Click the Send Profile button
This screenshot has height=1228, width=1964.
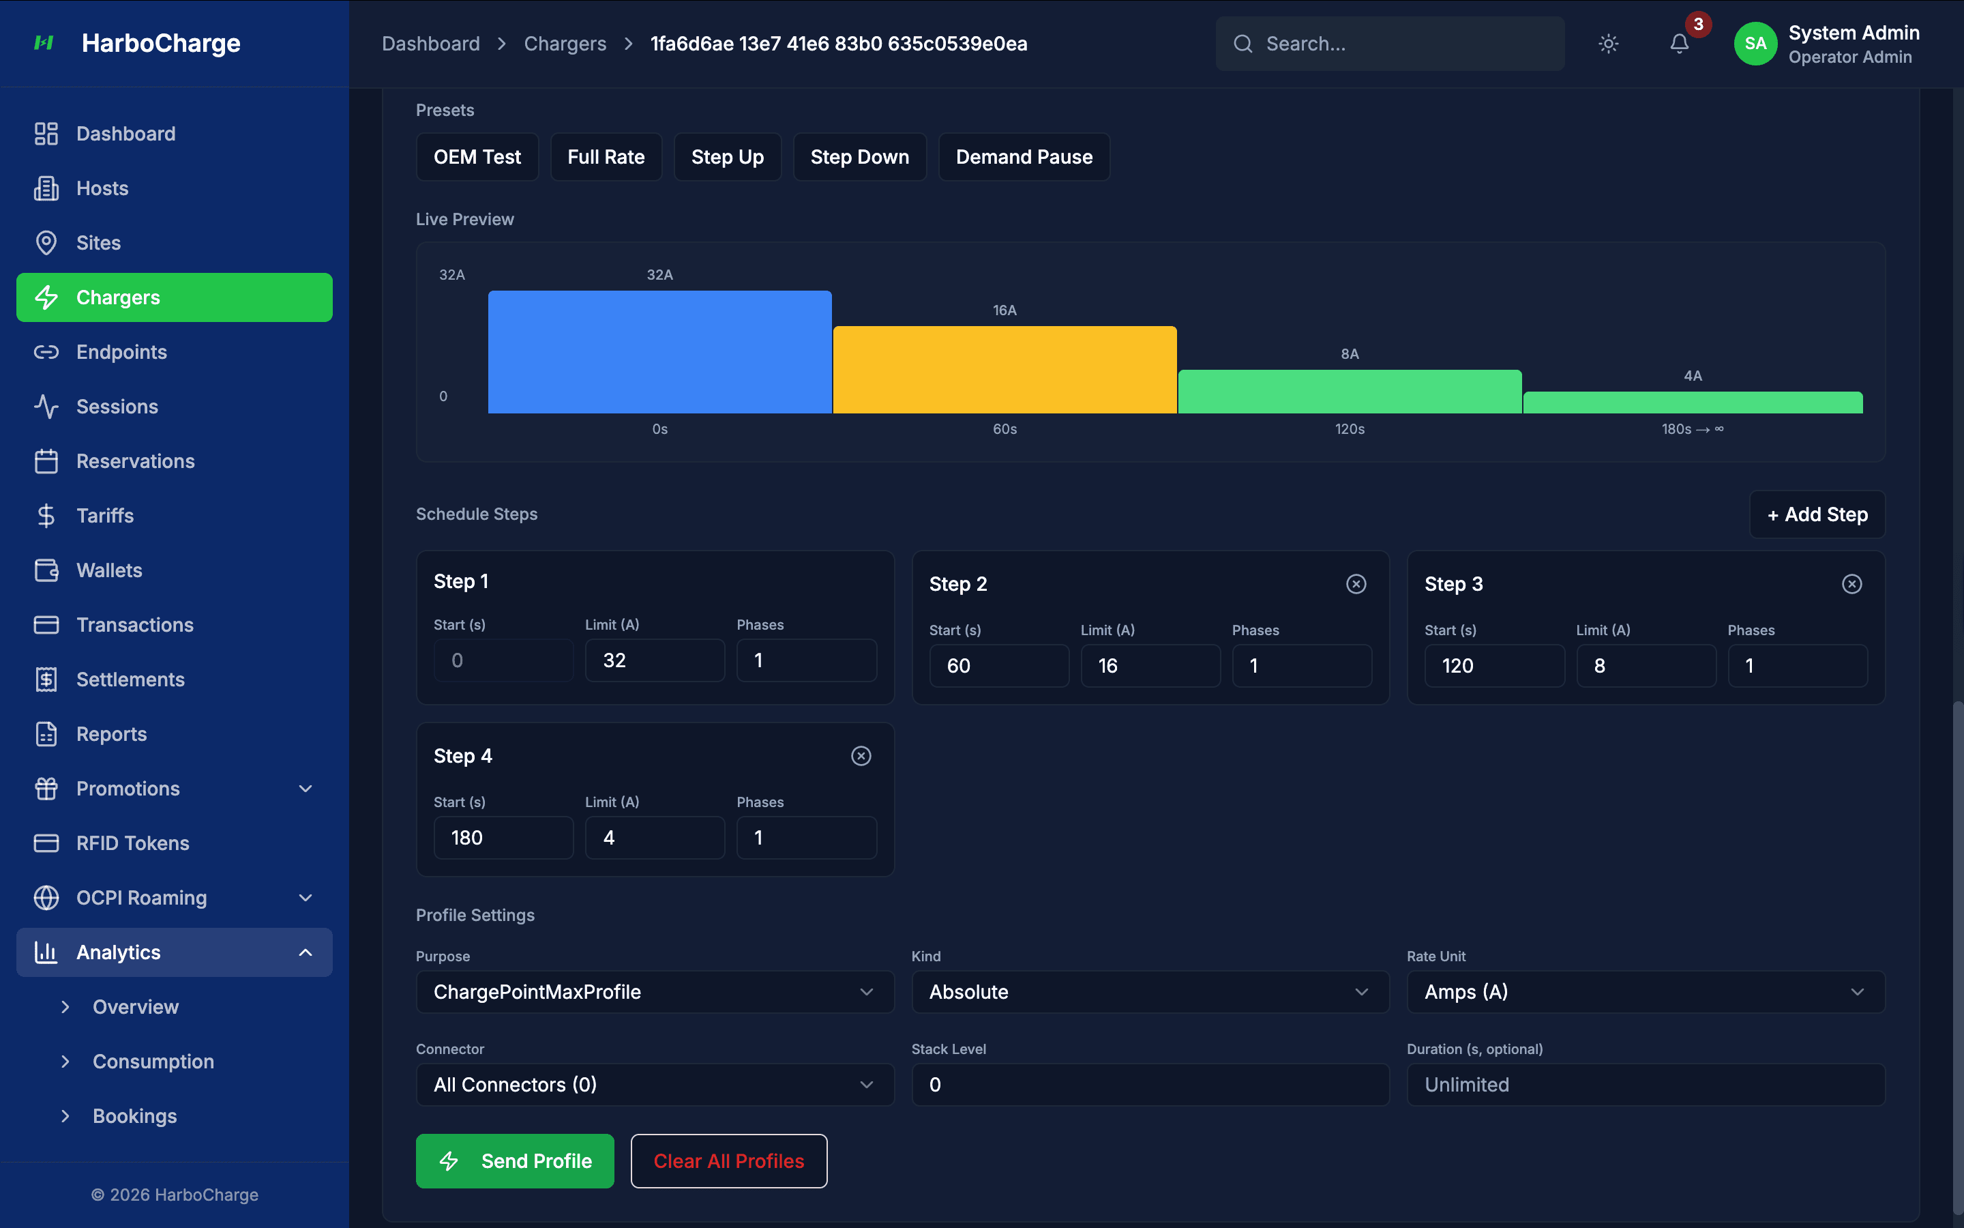click(x=515, y=1160)
